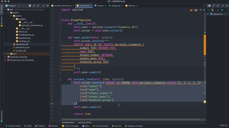Click Collapse All icon in Project panel header

38,6
